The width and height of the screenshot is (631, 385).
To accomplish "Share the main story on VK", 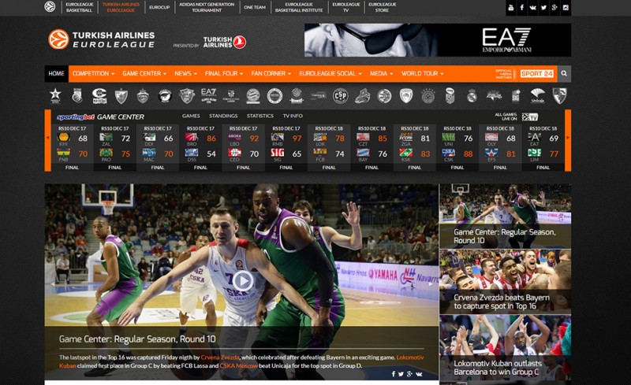I will (419, 374).
